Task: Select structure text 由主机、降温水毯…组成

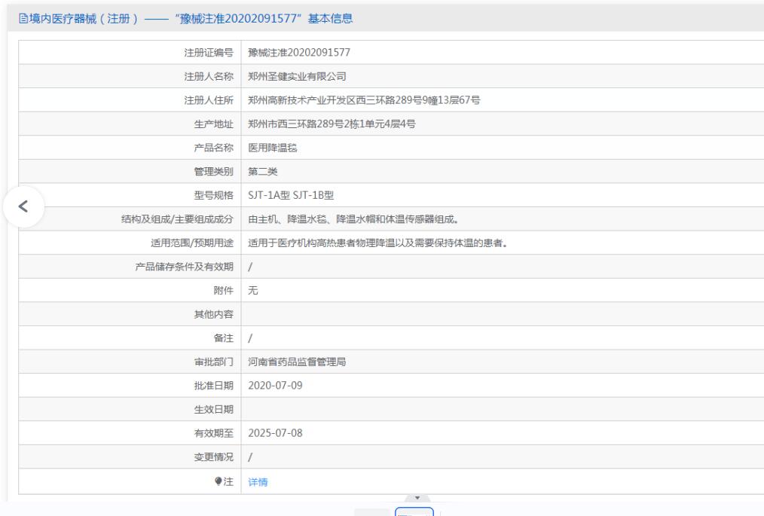Action: [353, 219]
